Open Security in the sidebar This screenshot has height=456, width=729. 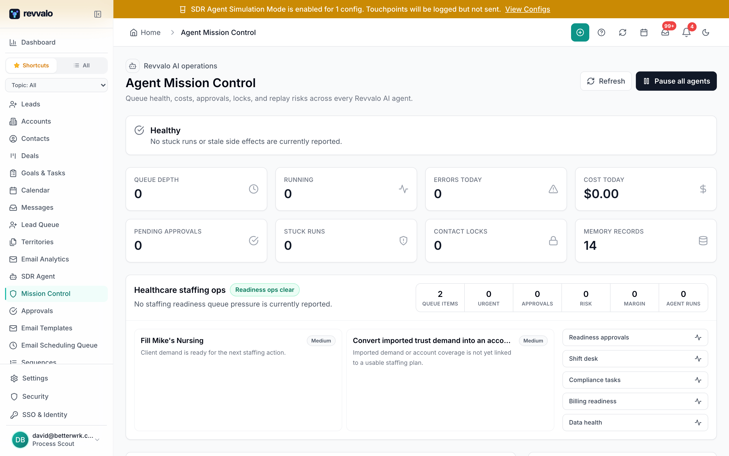(56, 396)
